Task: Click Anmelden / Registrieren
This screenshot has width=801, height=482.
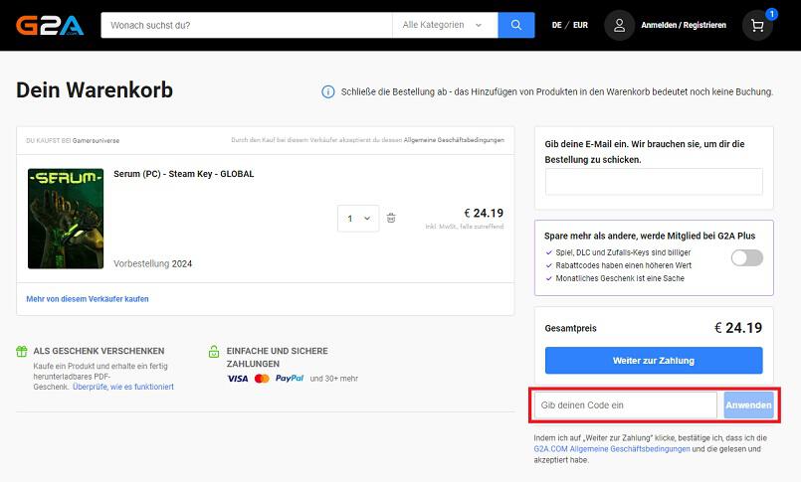Action: [684, 25]
